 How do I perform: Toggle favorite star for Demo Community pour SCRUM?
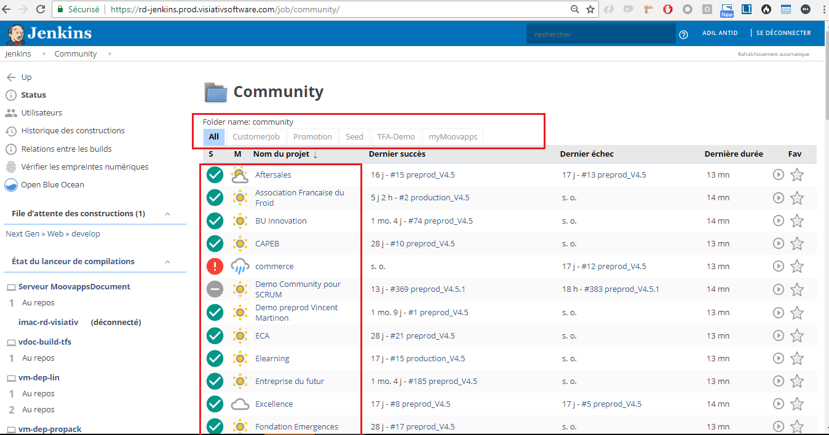tap(797, 289)
